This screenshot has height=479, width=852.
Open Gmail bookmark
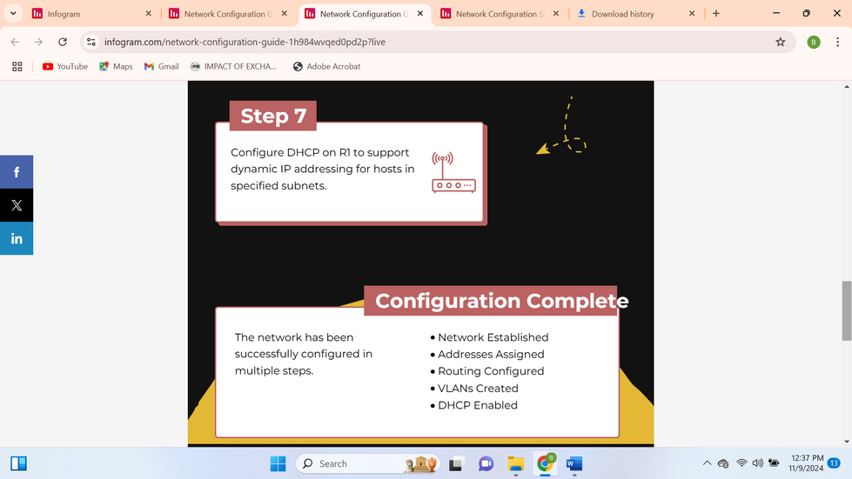click(161, 66)
